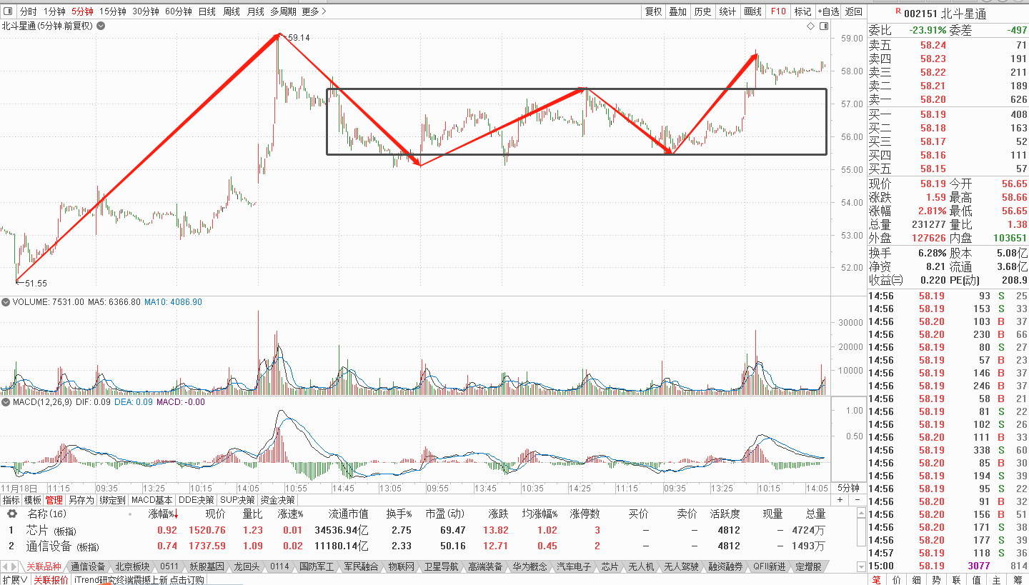
Task: Select the 通信设备 row in related list
Action: point(429,546)
